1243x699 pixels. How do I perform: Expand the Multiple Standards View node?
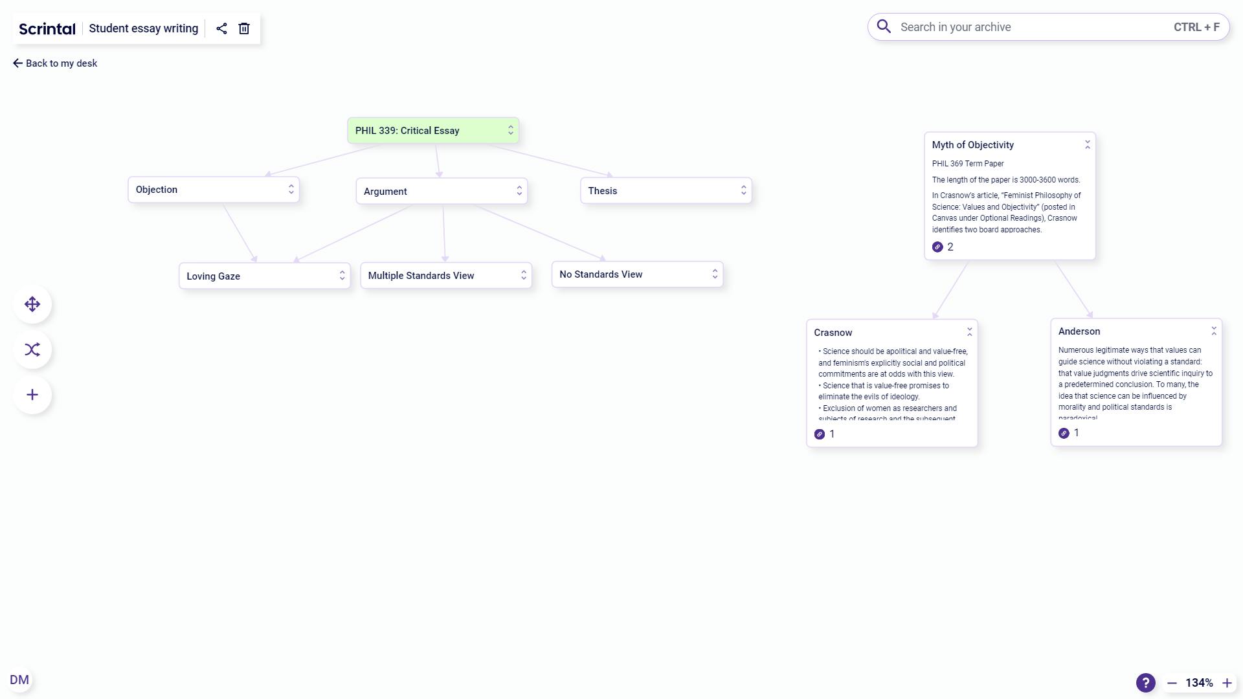point(523,275)
